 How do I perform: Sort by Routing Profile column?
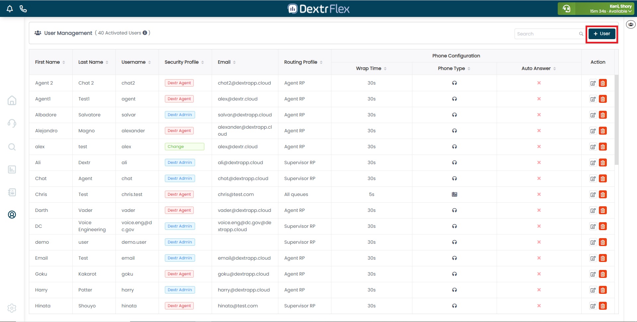[321, 62]
